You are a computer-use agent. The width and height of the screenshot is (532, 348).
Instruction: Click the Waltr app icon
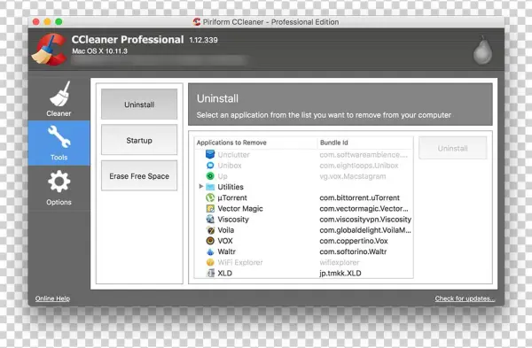pos(210,251)
